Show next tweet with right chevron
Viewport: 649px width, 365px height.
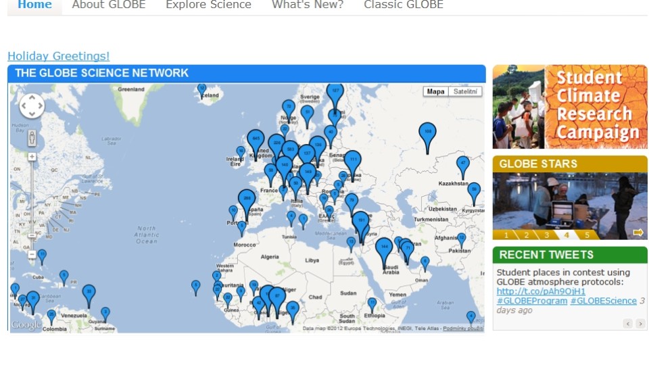(640, 324)
